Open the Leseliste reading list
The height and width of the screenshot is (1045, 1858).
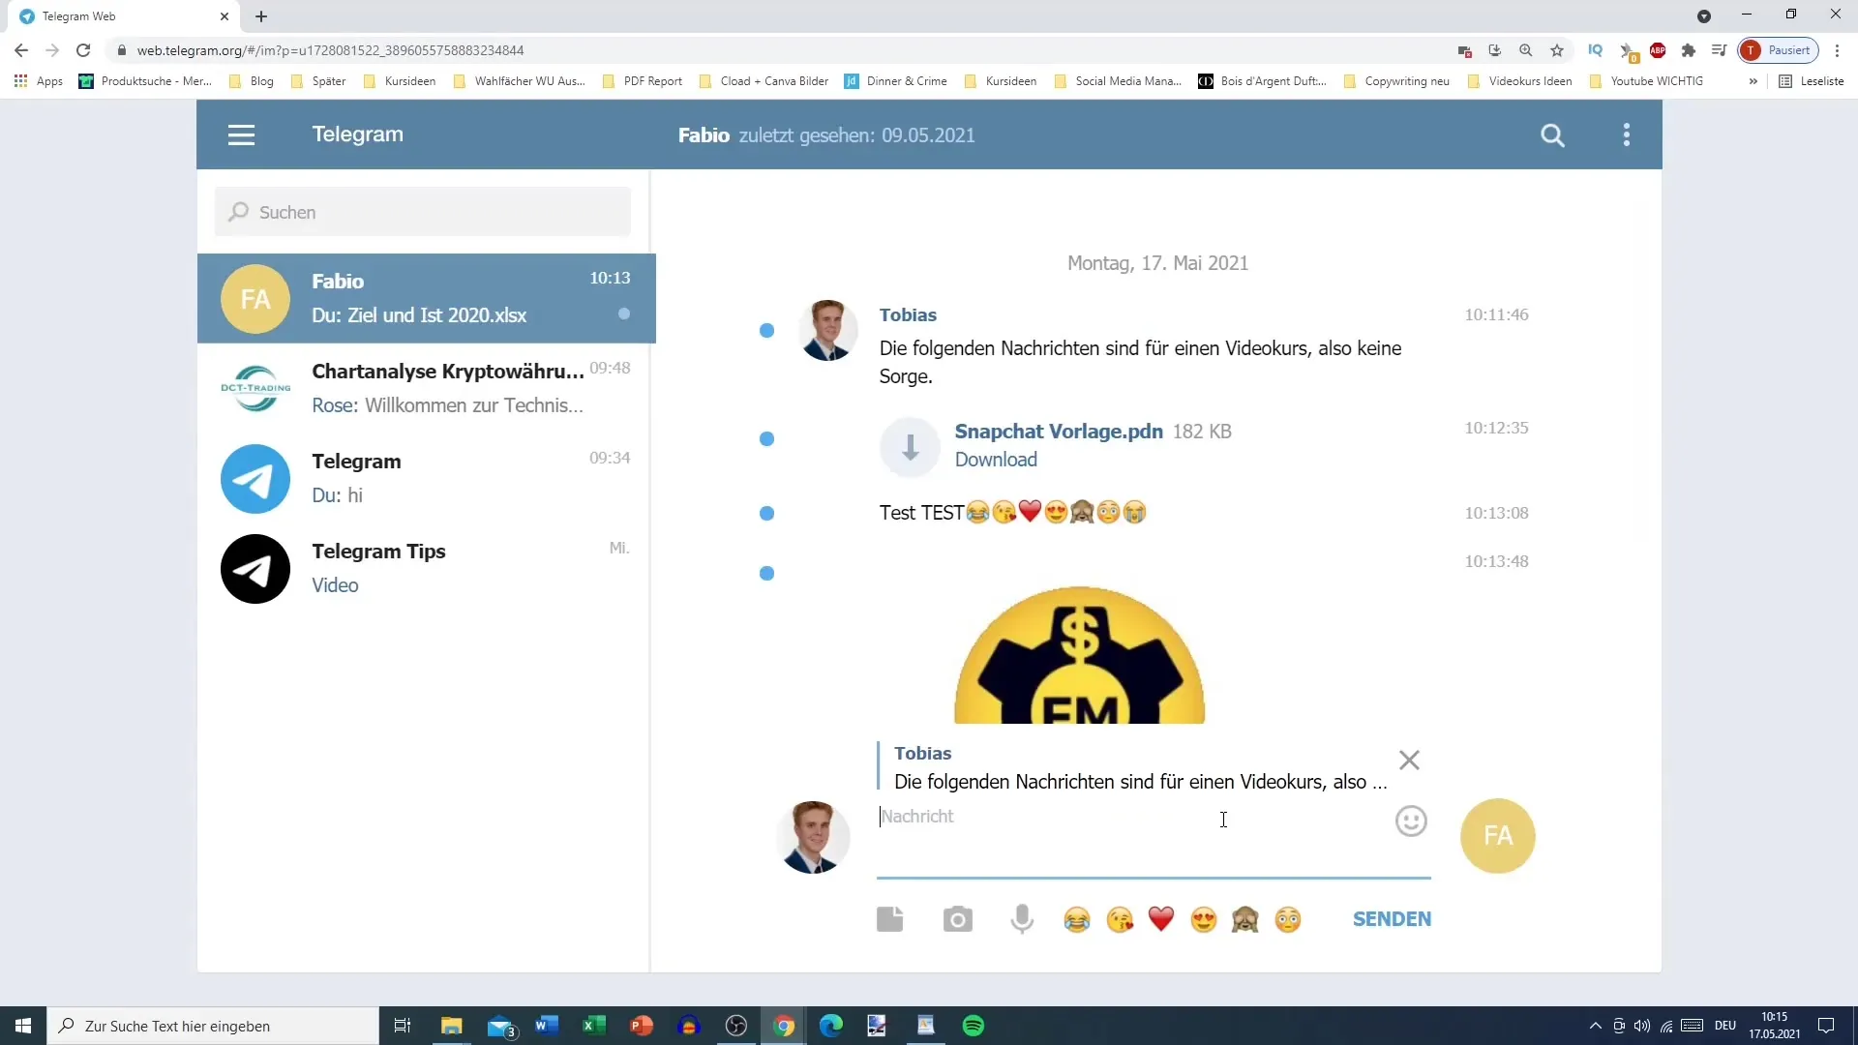coord(1812,81)
